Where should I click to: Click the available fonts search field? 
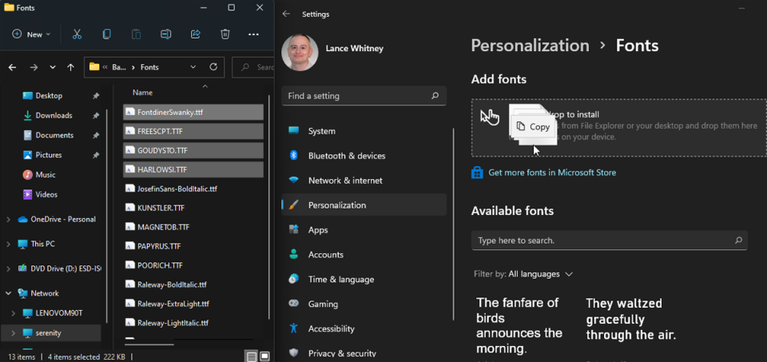(x=610, y=241)
